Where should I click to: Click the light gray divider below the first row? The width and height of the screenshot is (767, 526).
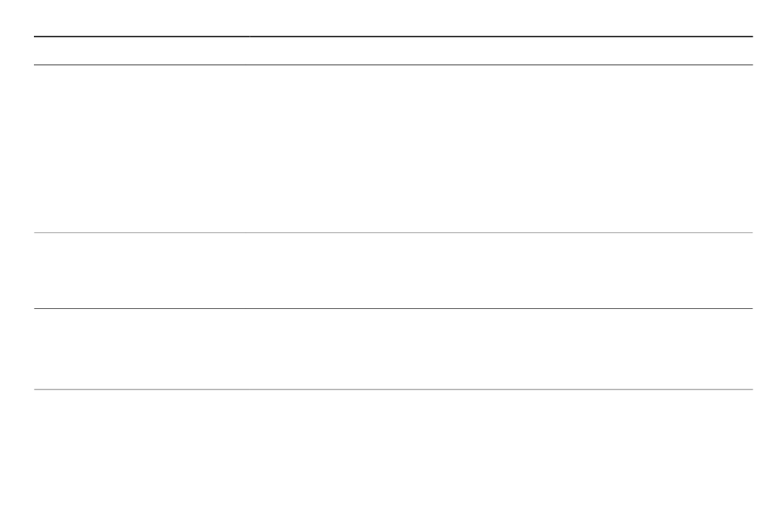pyautogui.click(x=393, y=232)
